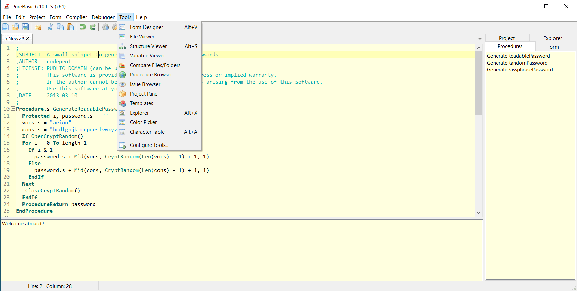Select Explorer entry in Tools menu

click(x=160, y=113)
